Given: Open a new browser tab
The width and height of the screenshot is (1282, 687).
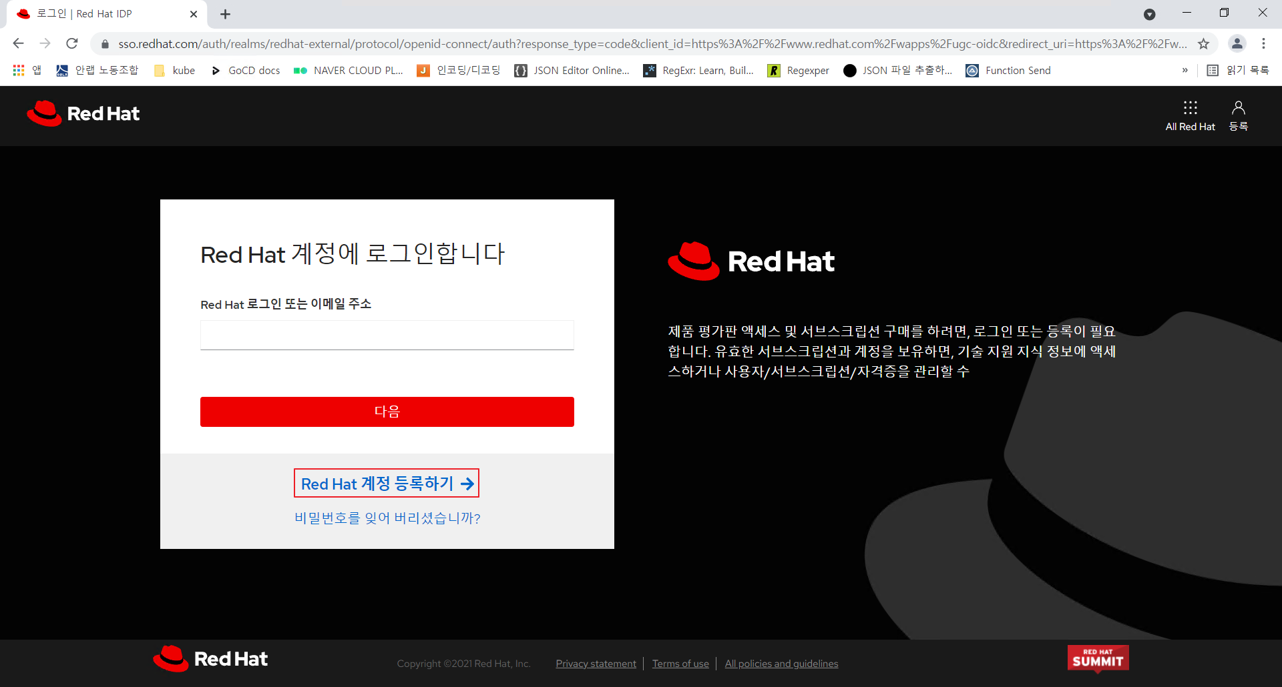Looking at the screenshot, I should pyautogui.click(x=225, y=14).
